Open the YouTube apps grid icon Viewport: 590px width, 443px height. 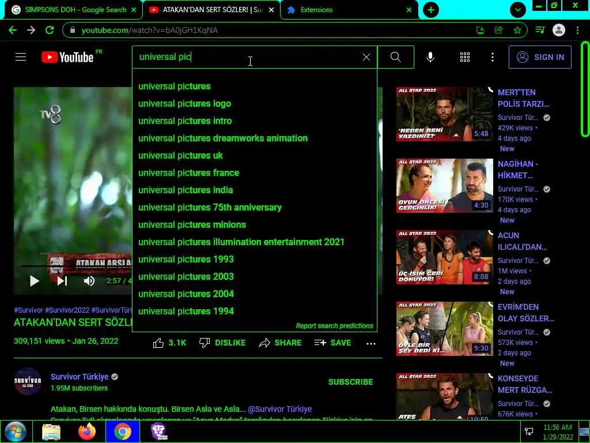pyautogui.click(x=465, y=57)
